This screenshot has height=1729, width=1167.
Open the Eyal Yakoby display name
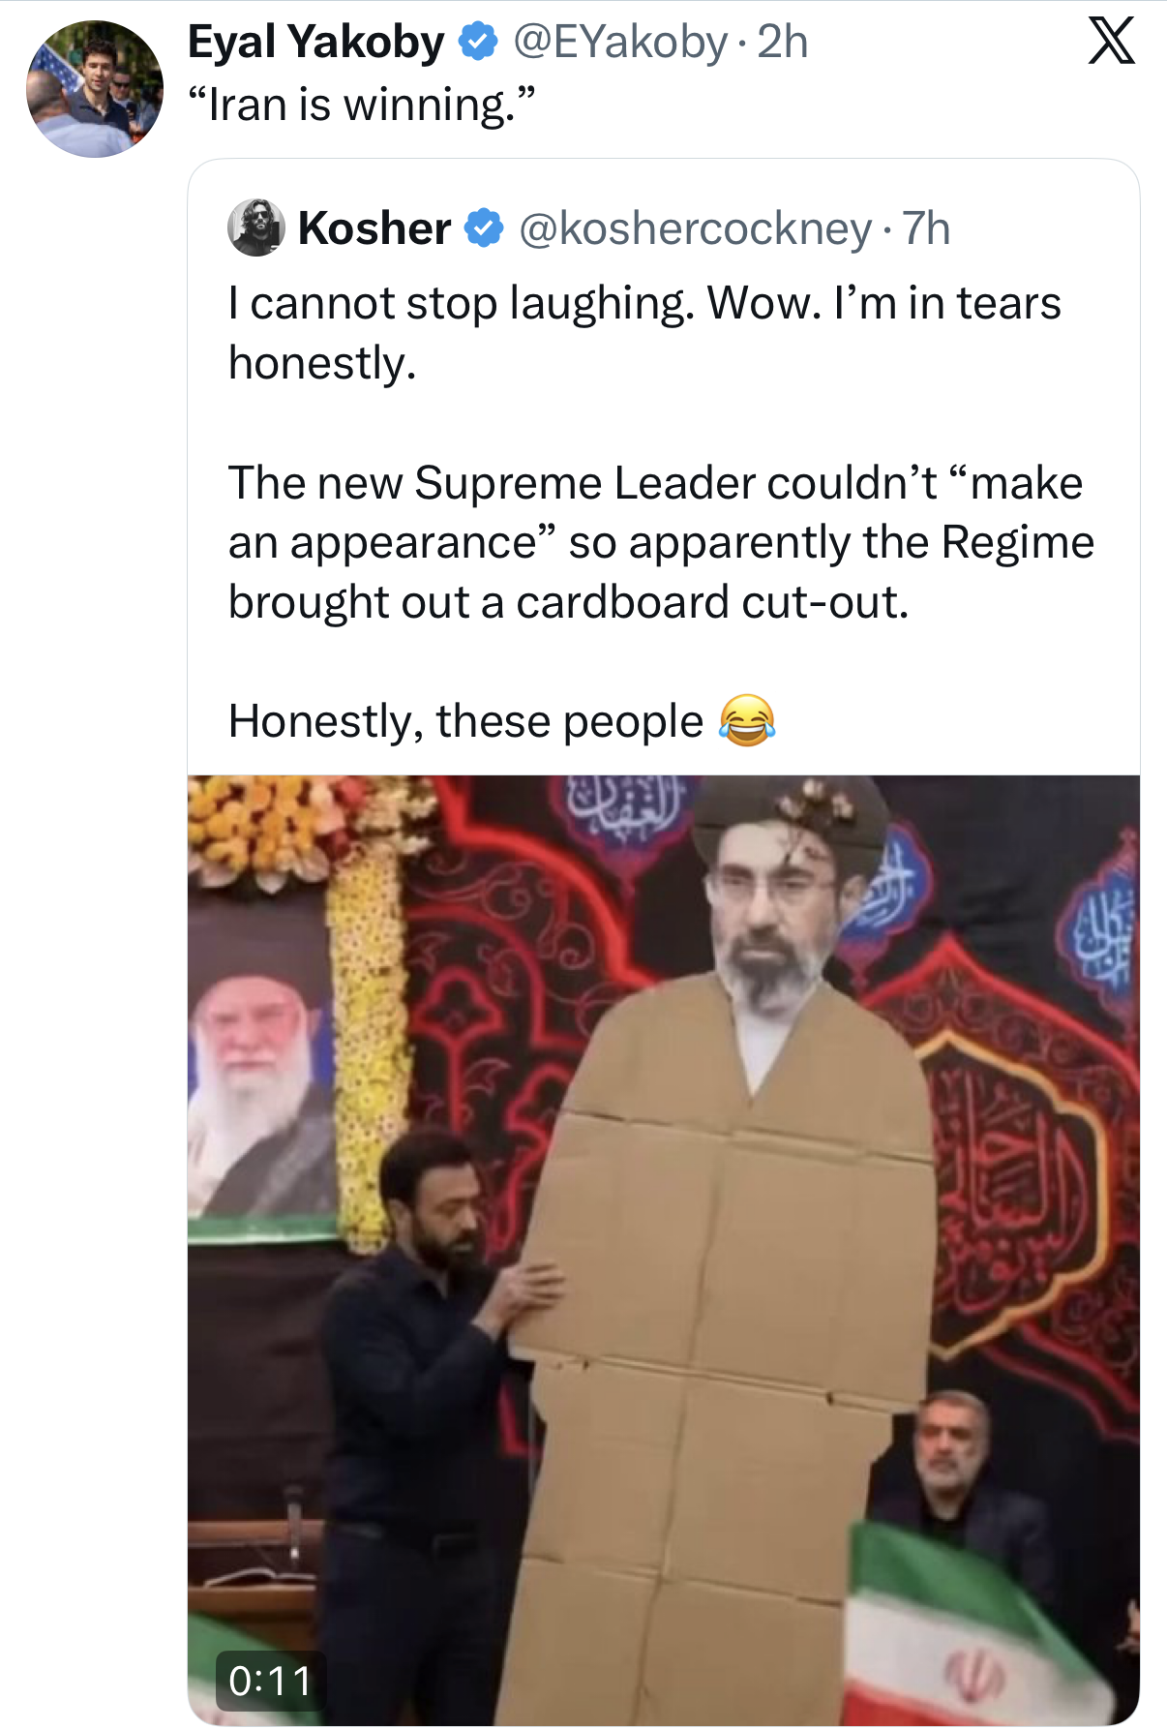[x=315, y=42]
